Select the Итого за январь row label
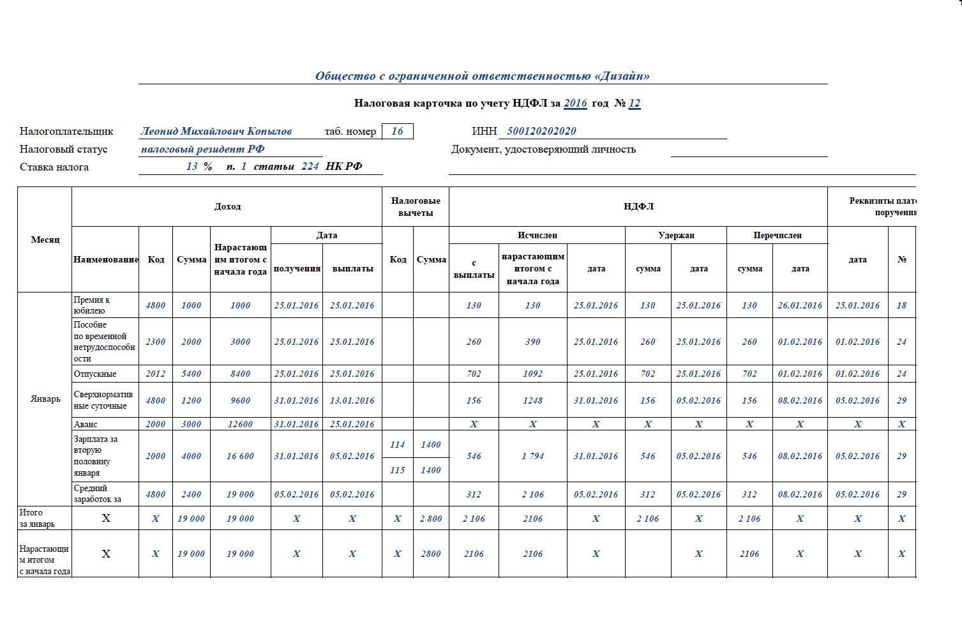 (x=37, y=518)
